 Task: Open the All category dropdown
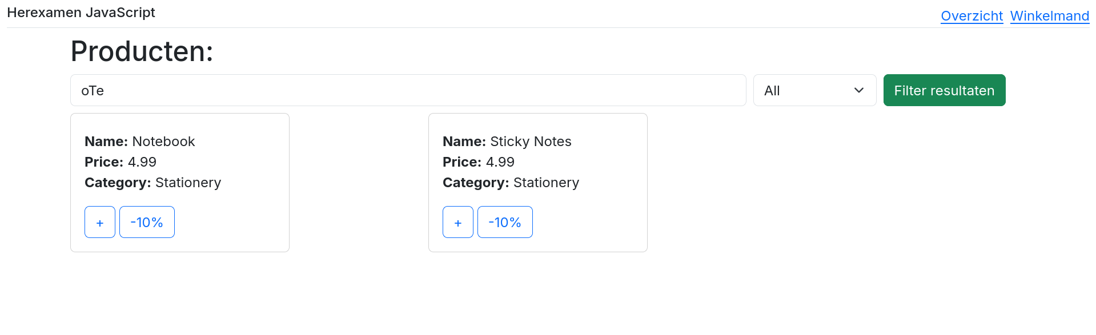tap(814, 90)
